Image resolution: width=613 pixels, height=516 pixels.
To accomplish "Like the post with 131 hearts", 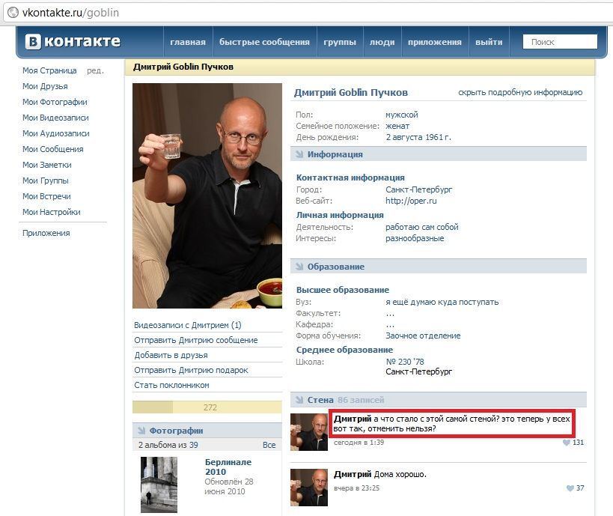I will 567,443.
